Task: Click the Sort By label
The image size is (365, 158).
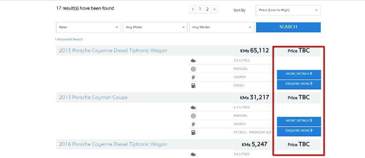Action: 240,10
